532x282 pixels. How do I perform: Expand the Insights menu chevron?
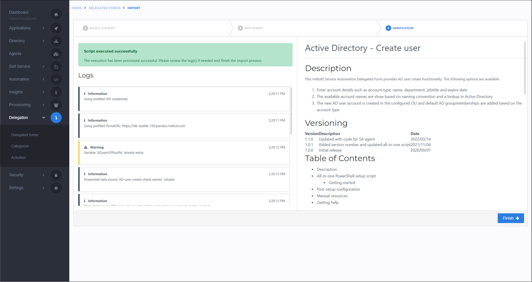click(44, 92)
